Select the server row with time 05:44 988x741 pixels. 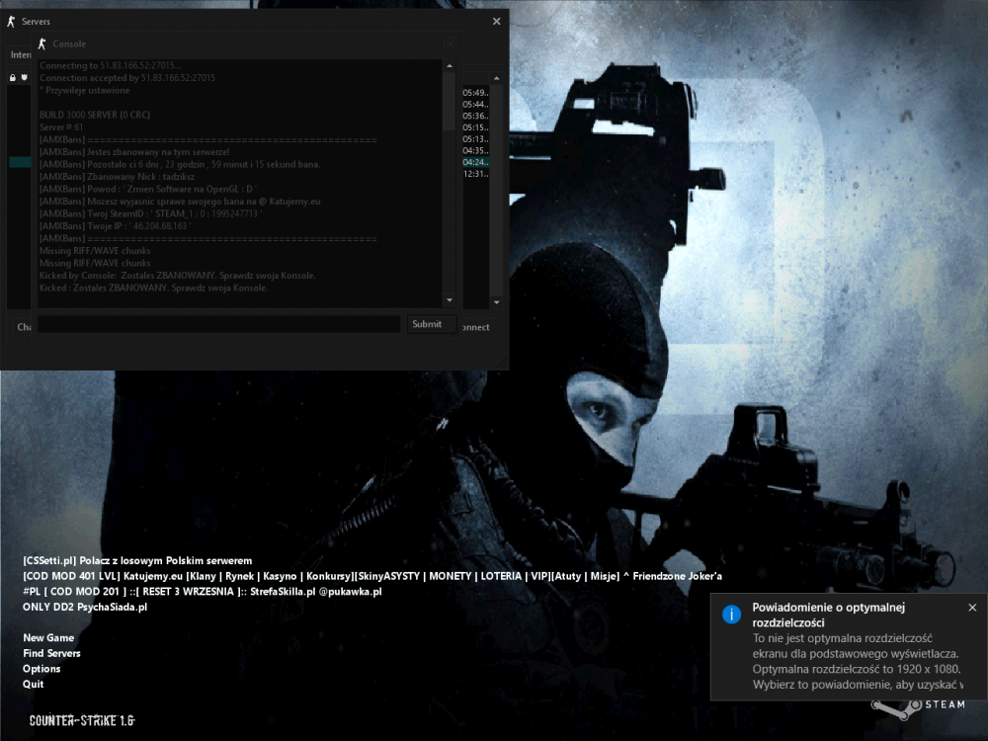pyautogui.click(x=475, y=104)
